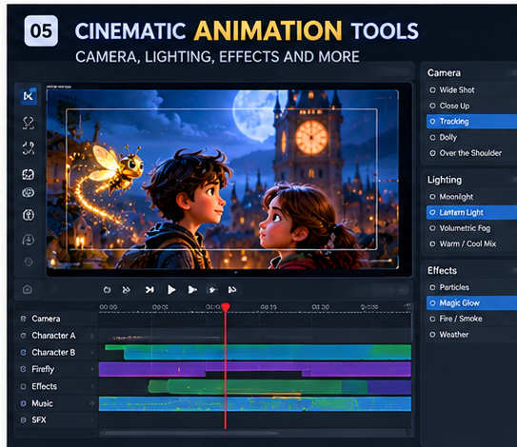Viewport: 517px width, 447px height.
Task: Click the animation preview viewport
Action: point(223,179)
